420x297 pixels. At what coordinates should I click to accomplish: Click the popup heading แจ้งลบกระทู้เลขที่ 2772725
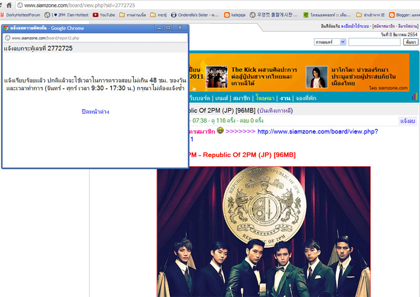click(38, 48)
